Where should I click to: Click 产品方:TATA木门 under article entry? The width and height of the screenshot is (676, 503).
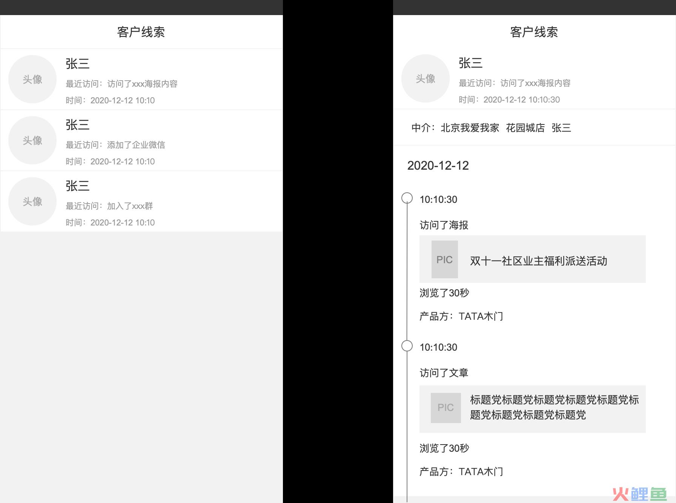click(x=461, y=472)
